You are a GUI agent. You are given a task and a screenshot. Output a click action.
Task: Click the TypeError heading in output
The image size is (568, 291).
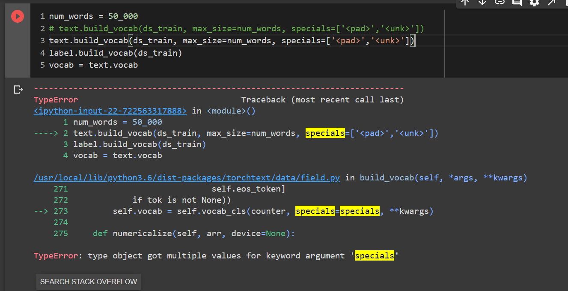pyautogui.click(x=56, y=100)
